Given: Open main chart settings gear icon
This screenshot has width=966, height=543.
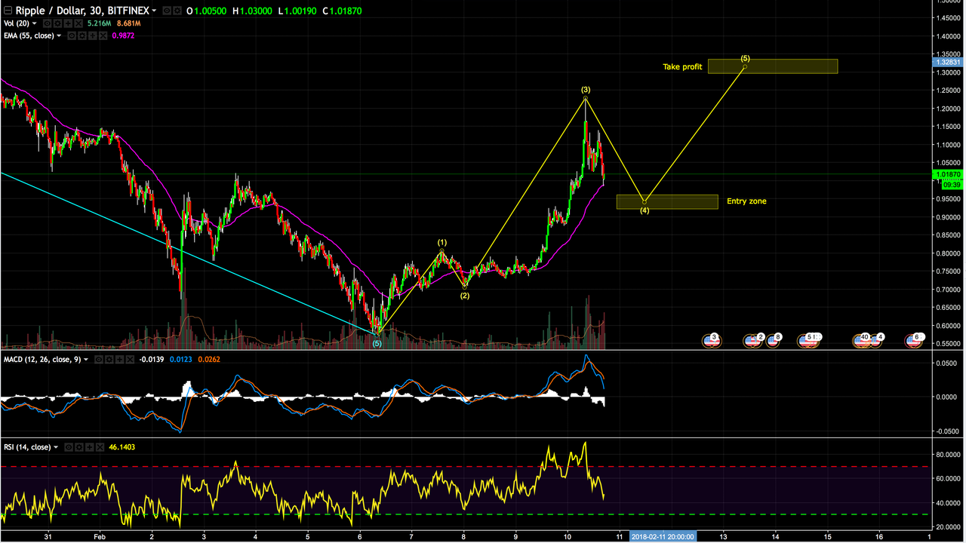Looking at the screenshot, I should click(177, 11).
